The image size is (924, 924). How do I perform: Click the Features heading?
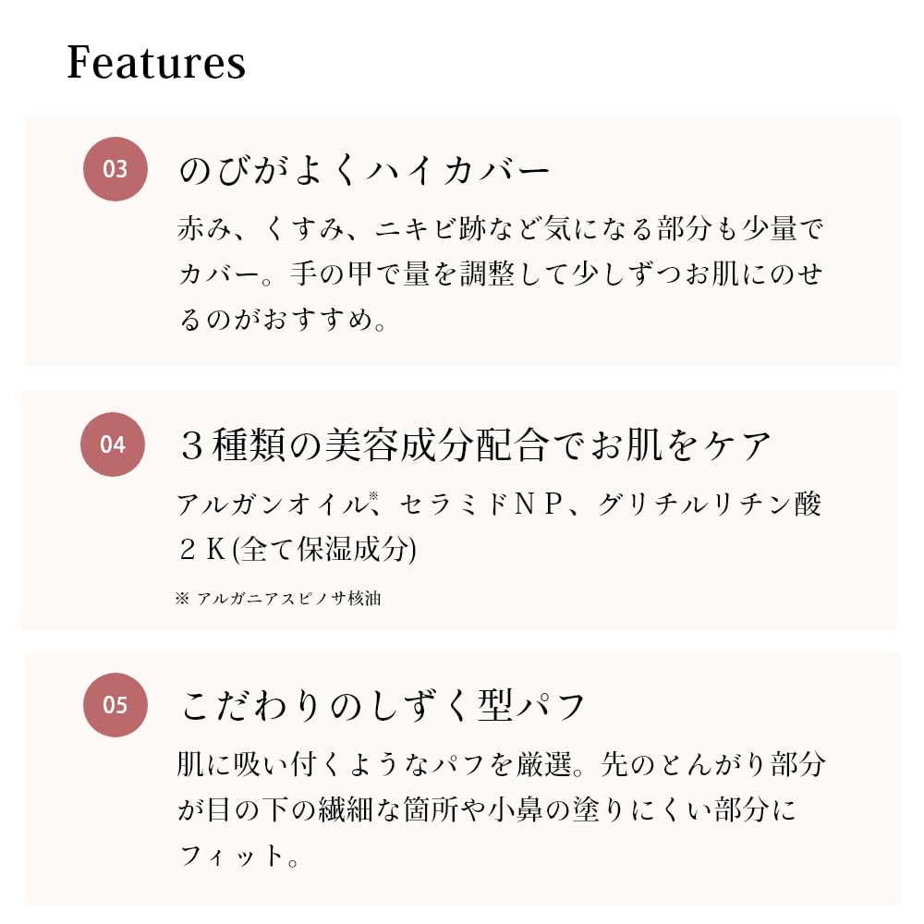tap(156, 62)
